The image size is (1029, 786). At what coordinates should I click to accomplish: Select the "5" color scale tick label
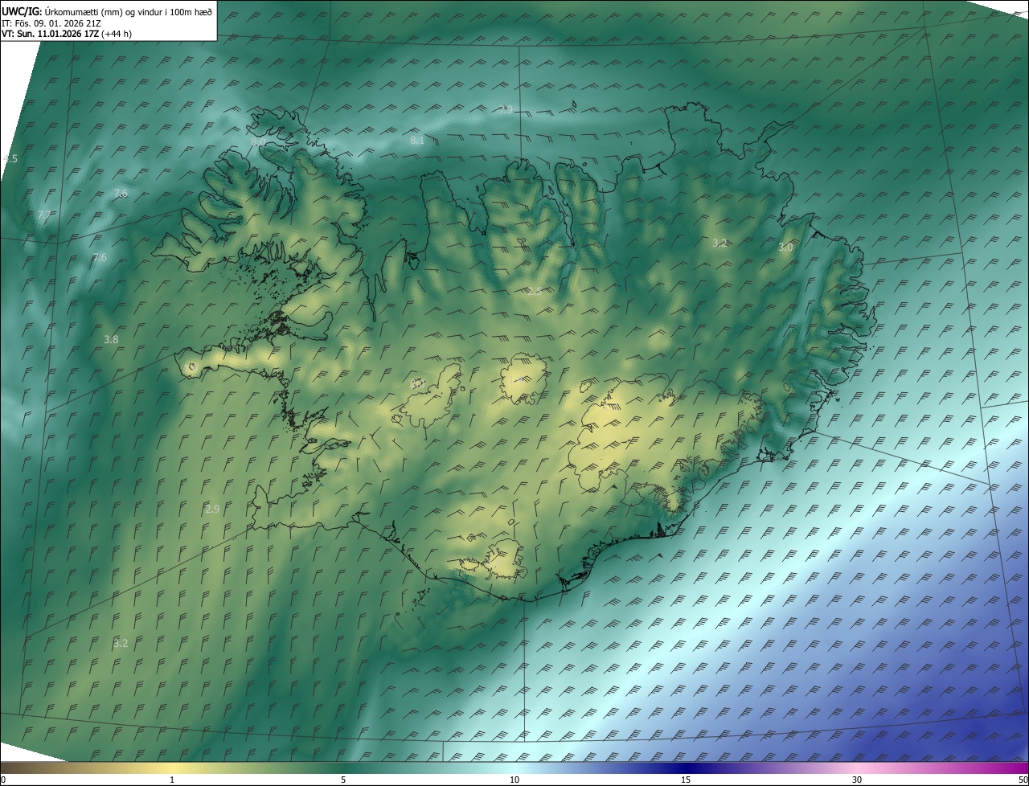(343, 780)
